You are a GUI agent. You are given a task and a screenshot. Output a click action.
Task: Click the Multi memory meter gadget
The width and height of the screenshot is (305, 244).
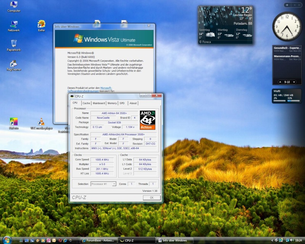point(287,96)
